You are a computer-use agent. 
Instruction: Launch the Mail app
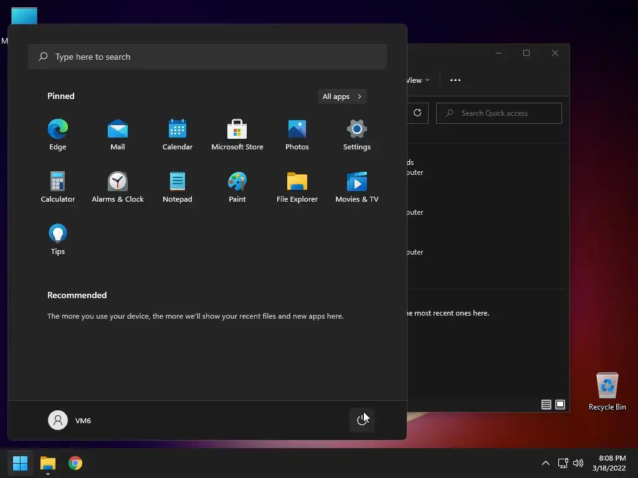(118, 135)
